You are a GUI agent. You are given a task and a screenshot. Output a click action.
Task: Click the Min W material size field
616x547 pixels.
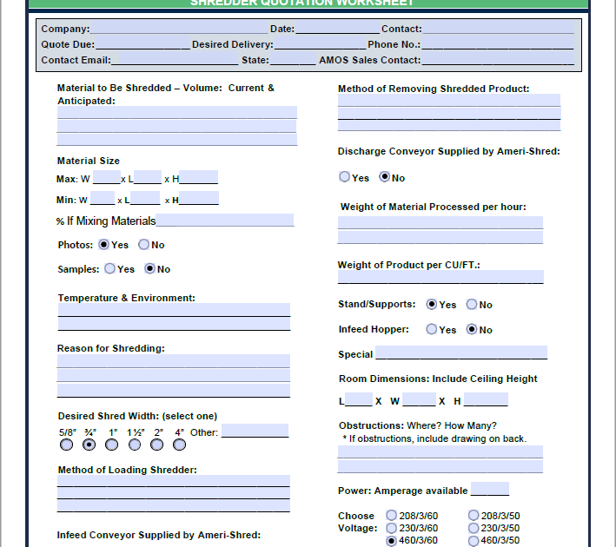click(x=103, y=198)
